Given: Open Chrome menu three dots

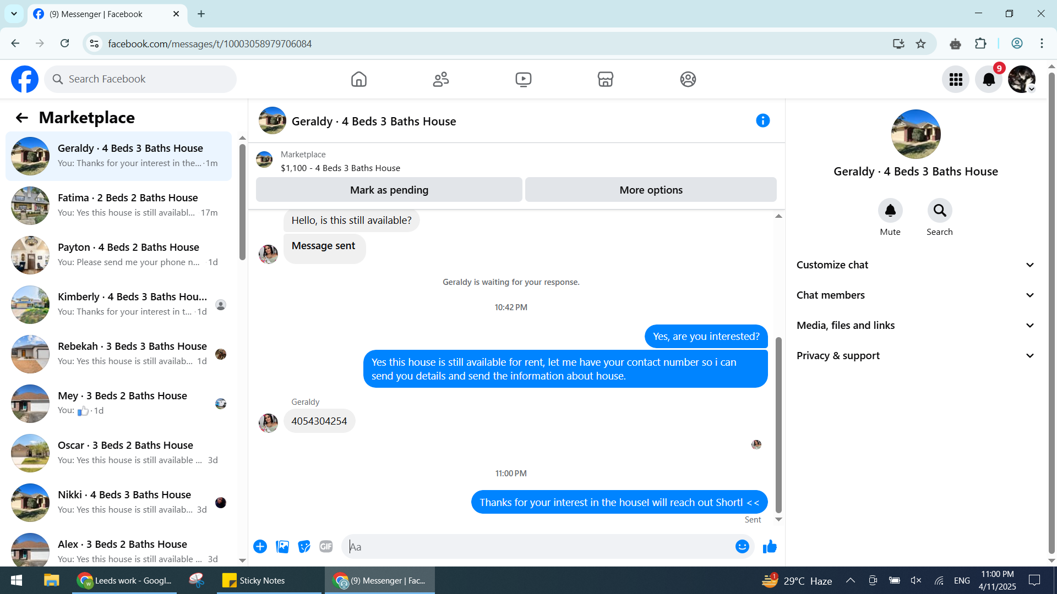Looking at the screenshot, I should coord(1042,44).
